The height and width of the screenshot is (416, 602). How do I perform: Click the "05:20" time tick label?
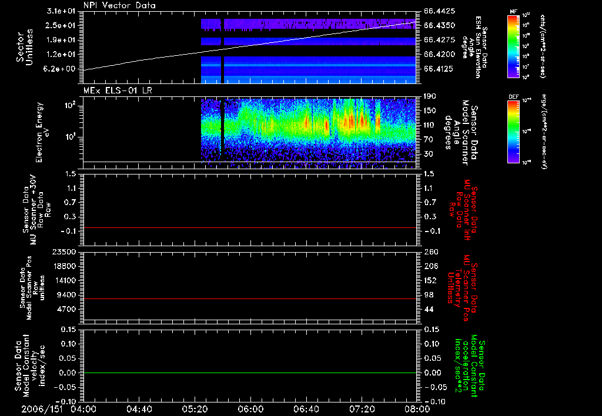coord(195,409)
